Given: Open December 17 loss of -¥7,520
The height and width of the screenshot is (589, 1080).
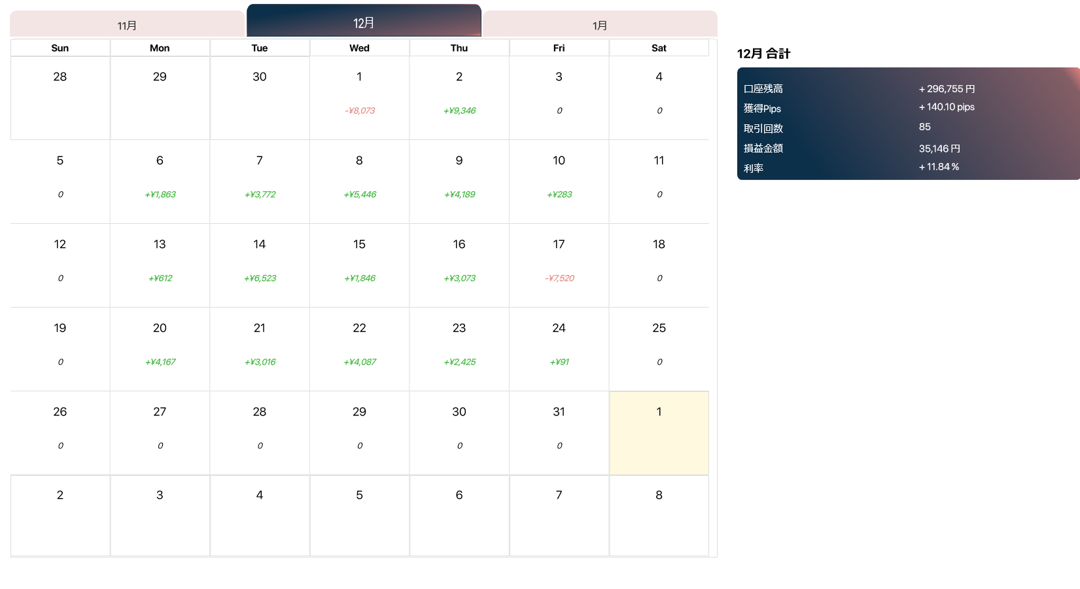Looking at the screenshot, I should (559, 266).
